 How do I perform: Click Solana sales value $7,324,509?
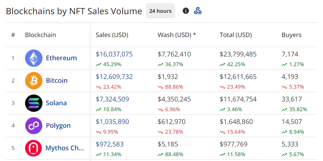point(112,99)
